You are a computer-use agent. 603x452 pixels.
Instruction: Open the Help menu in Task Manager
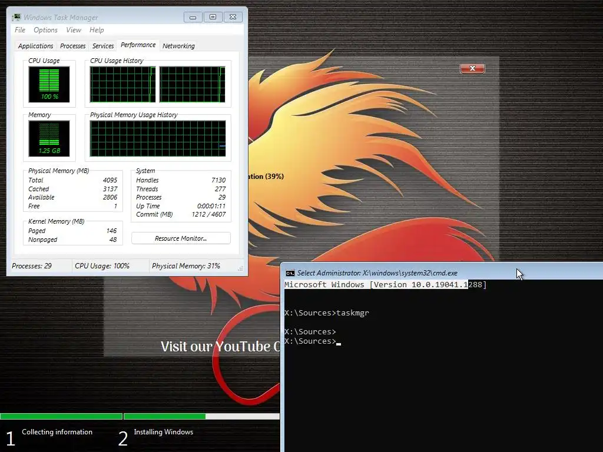pos(97,30)
